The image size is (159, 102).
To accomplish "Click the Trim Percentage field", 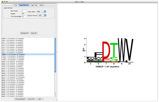I will click(x=24, y=16).
